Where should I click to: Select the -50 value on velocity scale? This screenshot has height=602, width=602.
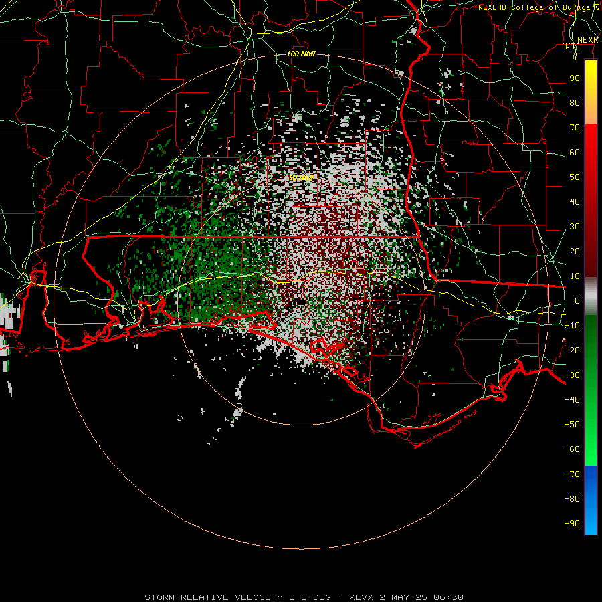(572, 425)
